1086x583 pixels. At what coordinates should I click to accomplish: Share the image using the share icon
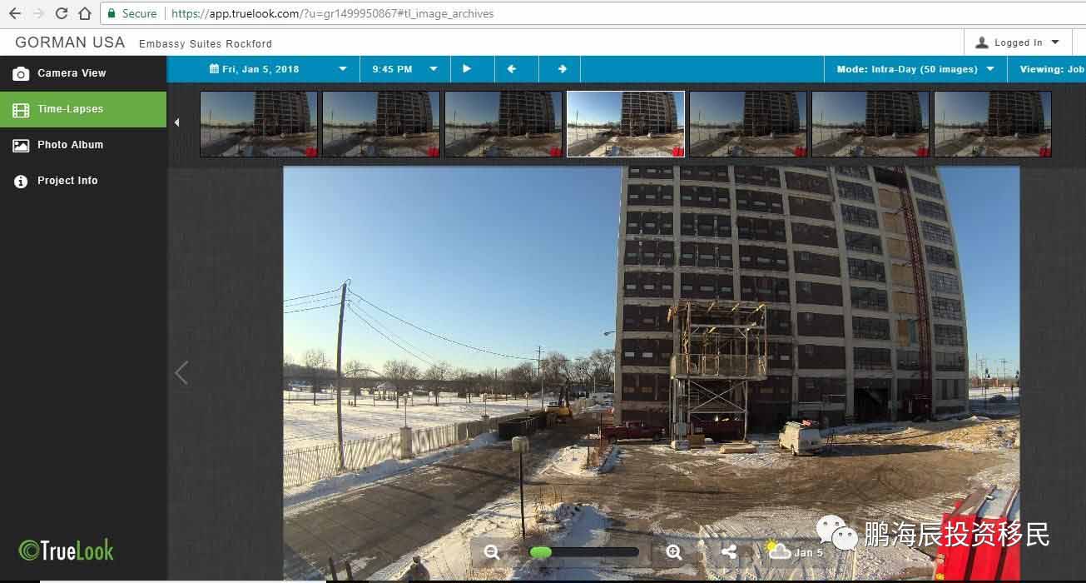click(729, 551)
